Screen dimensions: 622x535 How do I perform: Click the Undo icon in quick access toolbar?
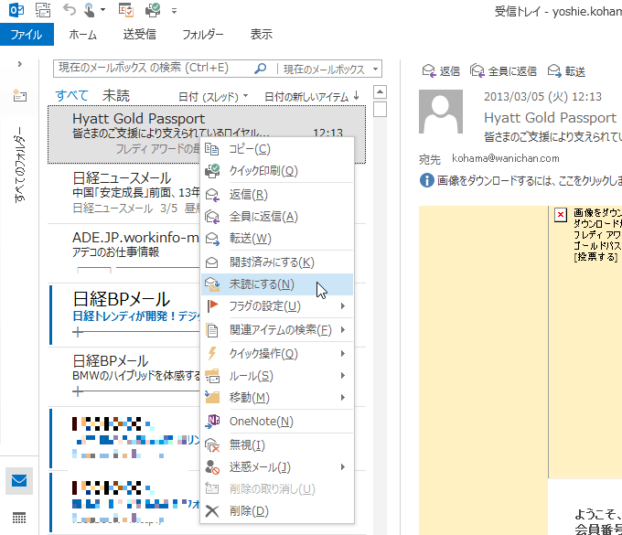(69, 10)
